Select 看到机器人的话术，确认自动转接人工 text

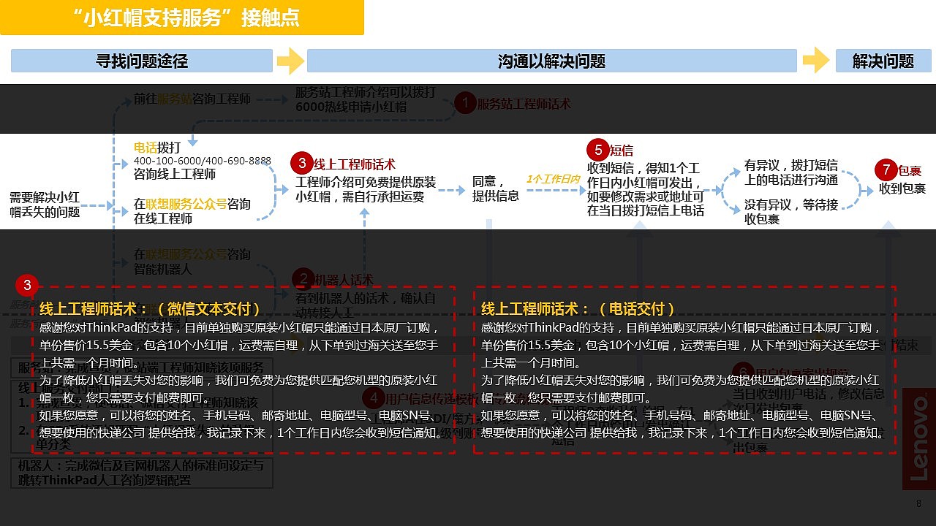[366, 306]
